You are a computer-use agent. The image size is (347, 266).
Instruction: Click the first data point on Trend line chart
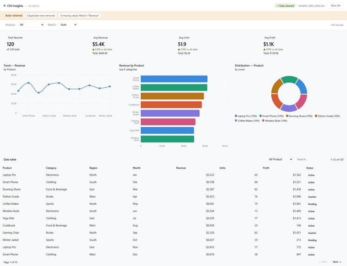click(19, 91)
